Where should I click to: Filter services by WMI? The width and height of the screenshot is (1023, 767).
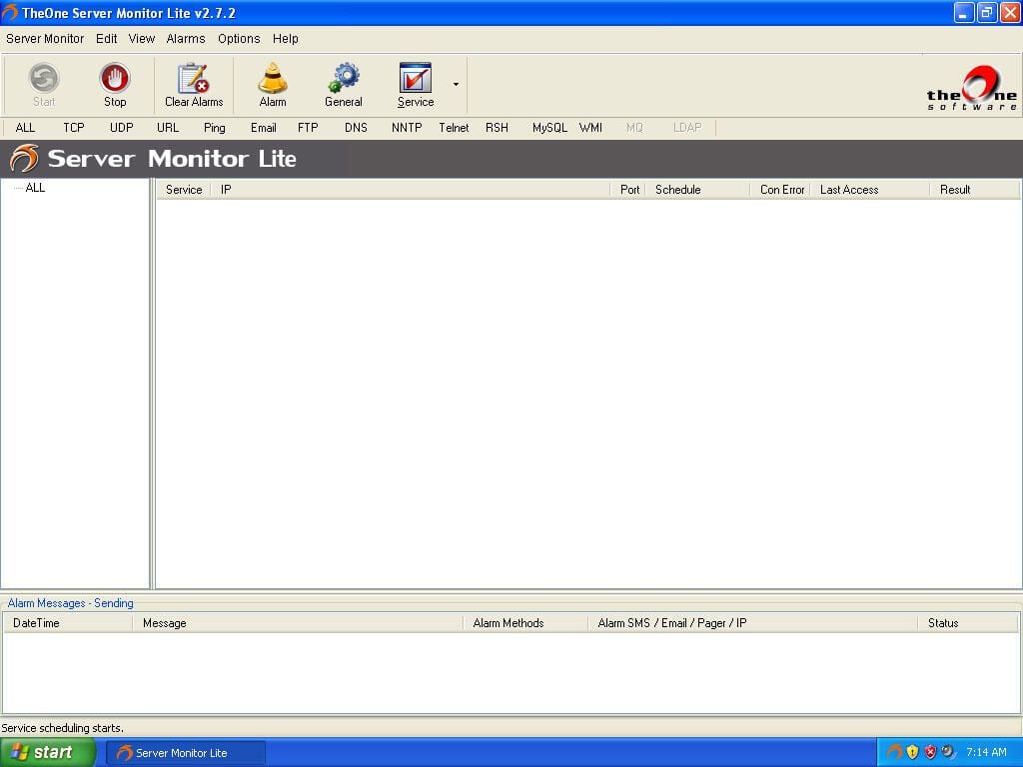590,128
